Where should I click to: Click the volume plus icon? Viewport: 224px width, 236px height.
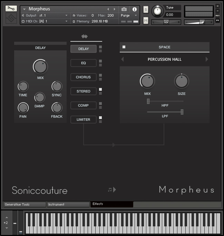tap(211, 22)
